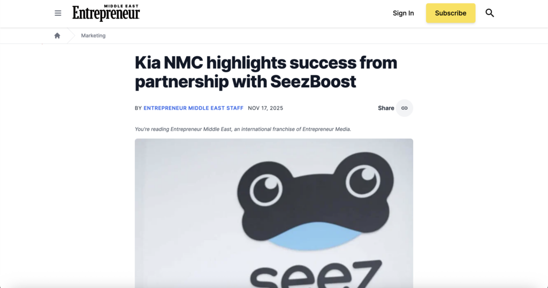548x288 pixels.
Task: Click the seez wordmark in the image
Action: tap(316, 275)
